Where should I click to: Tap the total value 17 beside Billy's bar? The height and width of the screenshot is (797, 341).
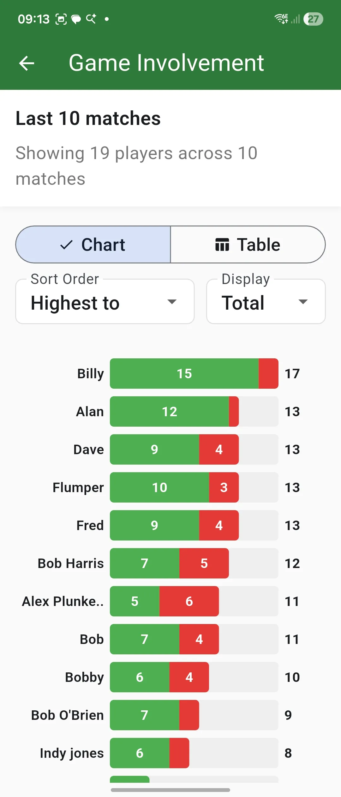(292, 374)
